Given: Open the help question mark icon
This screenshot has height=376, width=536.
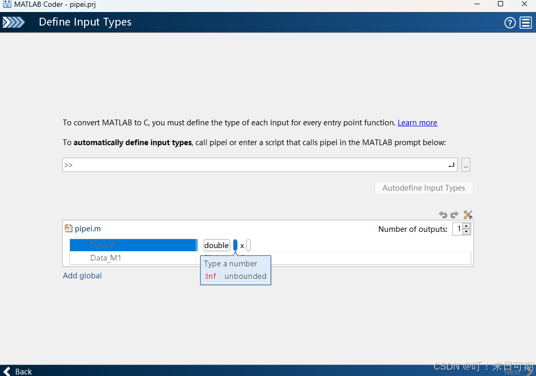Looking at the screenshot, I should pyautogui.click(x=510, y=23).
